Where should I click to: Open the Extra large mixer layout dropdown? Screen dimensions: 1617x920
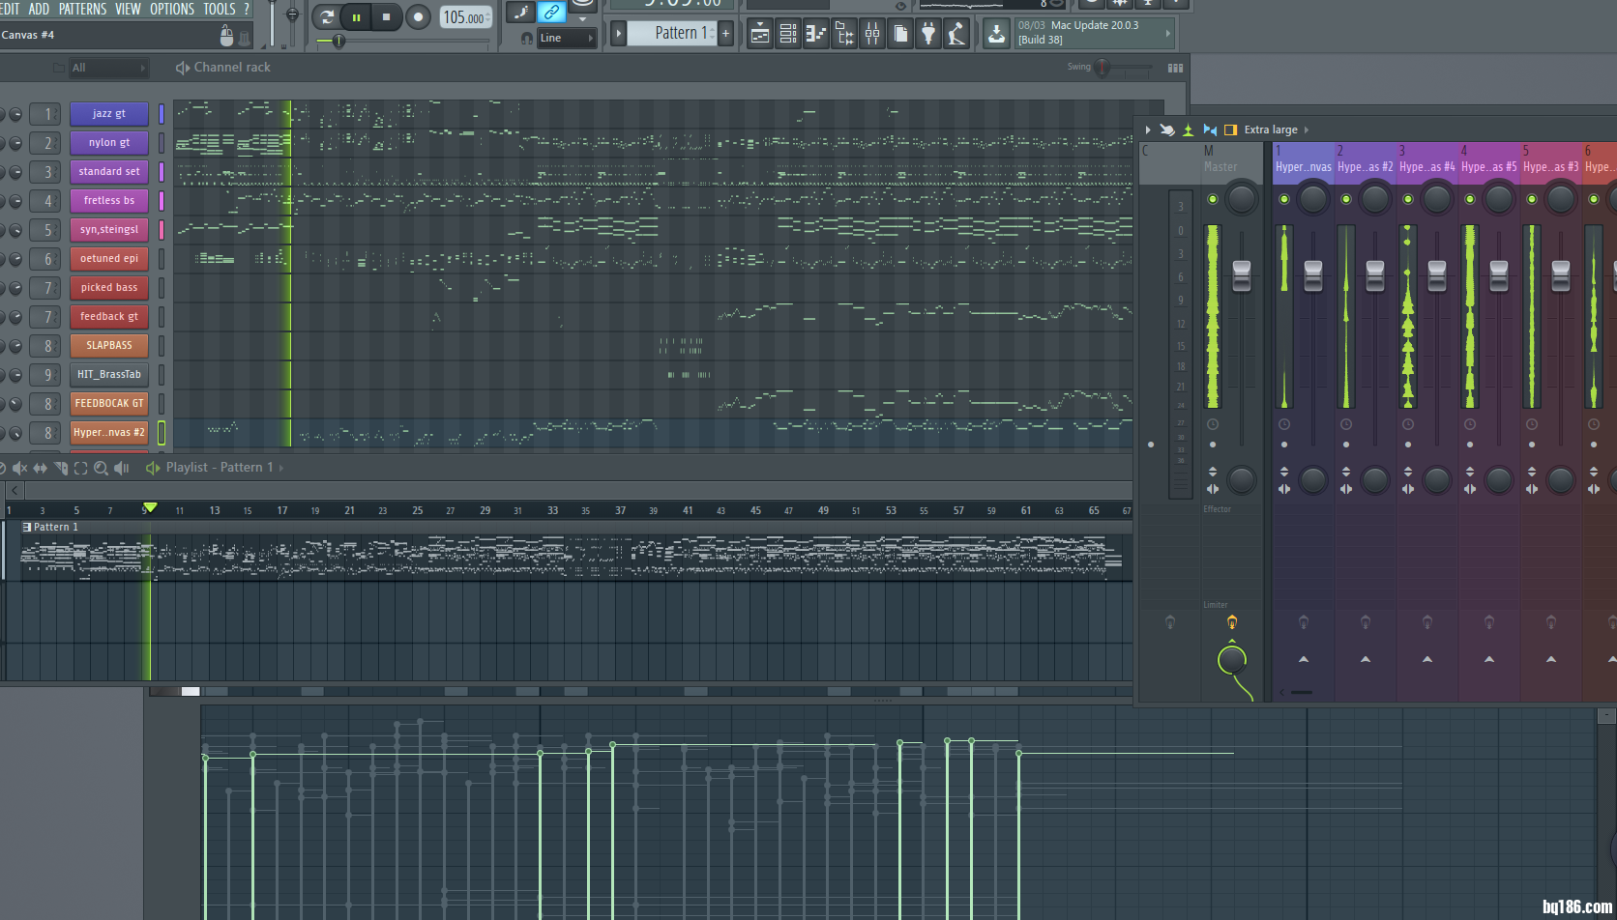tap(1277, 129)
